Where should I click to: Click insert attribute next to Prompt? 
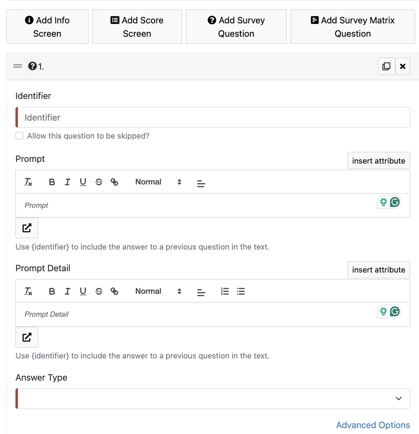pos(379,161)
